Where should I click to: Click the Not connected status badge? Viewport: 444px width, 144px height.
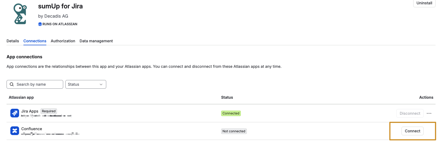[x=234, y=131]
